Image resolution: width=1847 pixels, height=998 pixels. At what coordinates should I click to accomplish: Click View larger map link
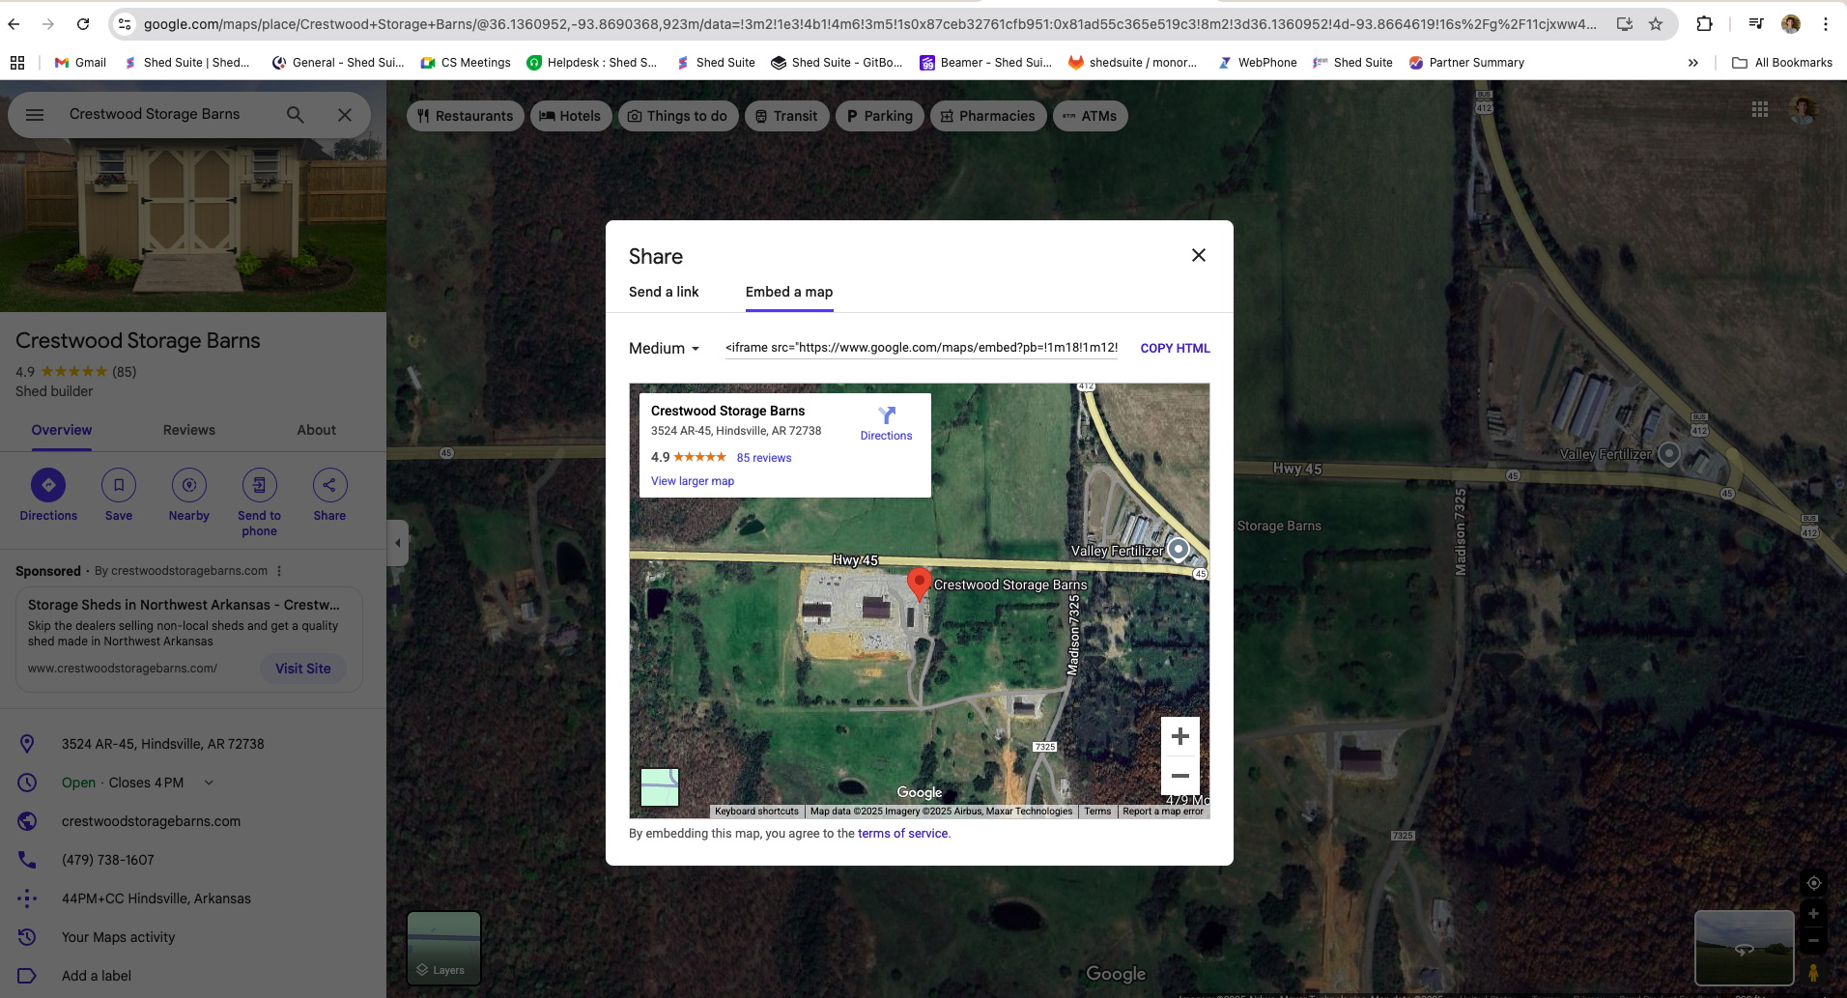[693, 481]
